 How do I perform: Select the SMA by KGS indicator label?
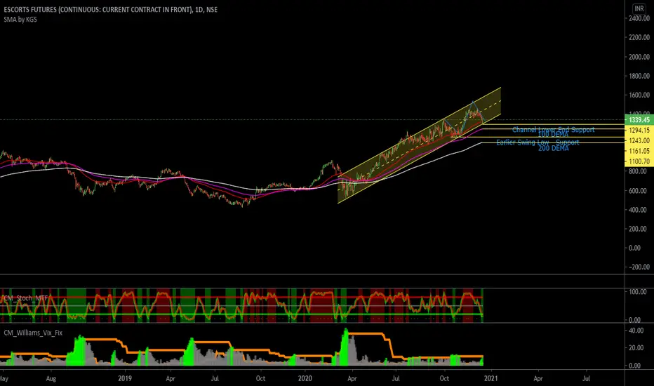(22, 18)
